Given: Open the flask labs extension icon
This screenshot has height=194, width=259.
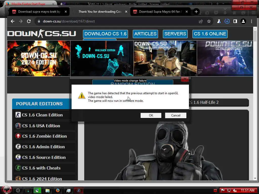Looking at the screenshot, I should click(x=219, y=21).
